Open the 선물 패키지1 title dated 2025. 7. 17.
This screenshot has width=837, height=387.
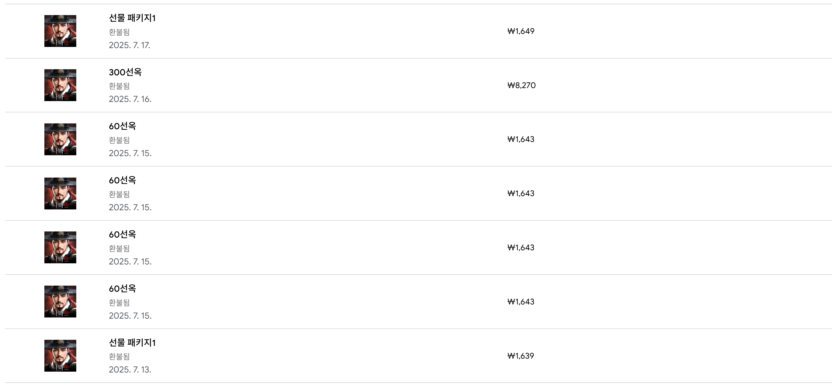tap(132, 18)
